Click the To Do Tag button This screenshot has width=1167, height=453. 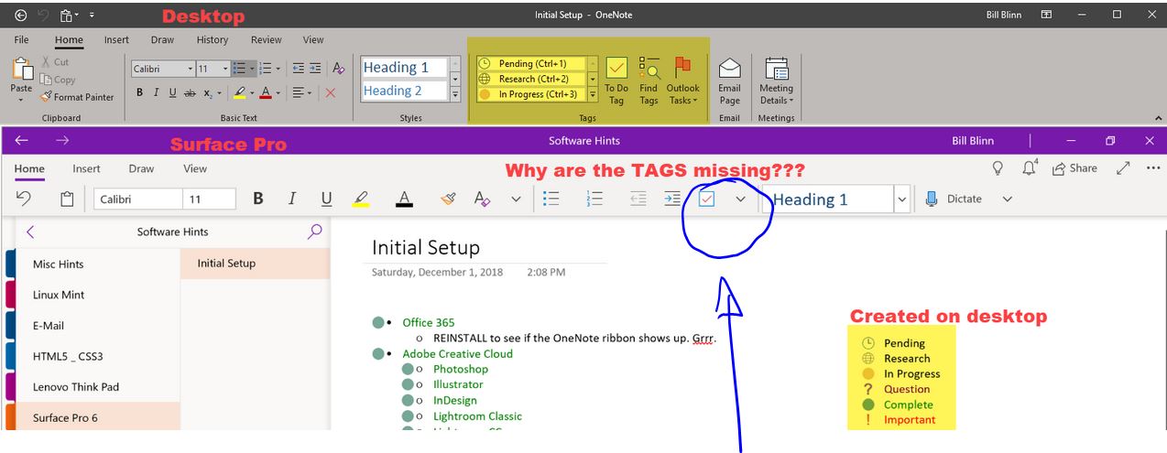[616, 81]
